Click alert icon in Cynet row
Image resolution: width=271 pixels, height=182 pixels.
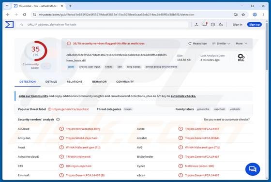coord(181,166)
